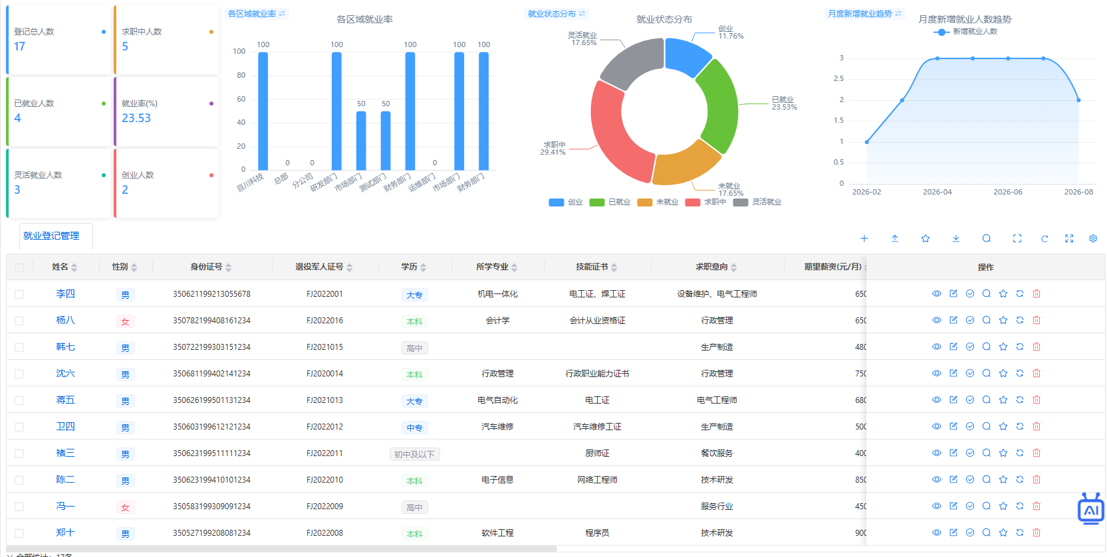Edit the 沈六 record
The width and height of the screenshot is (1107, 557).
[953, 373]
